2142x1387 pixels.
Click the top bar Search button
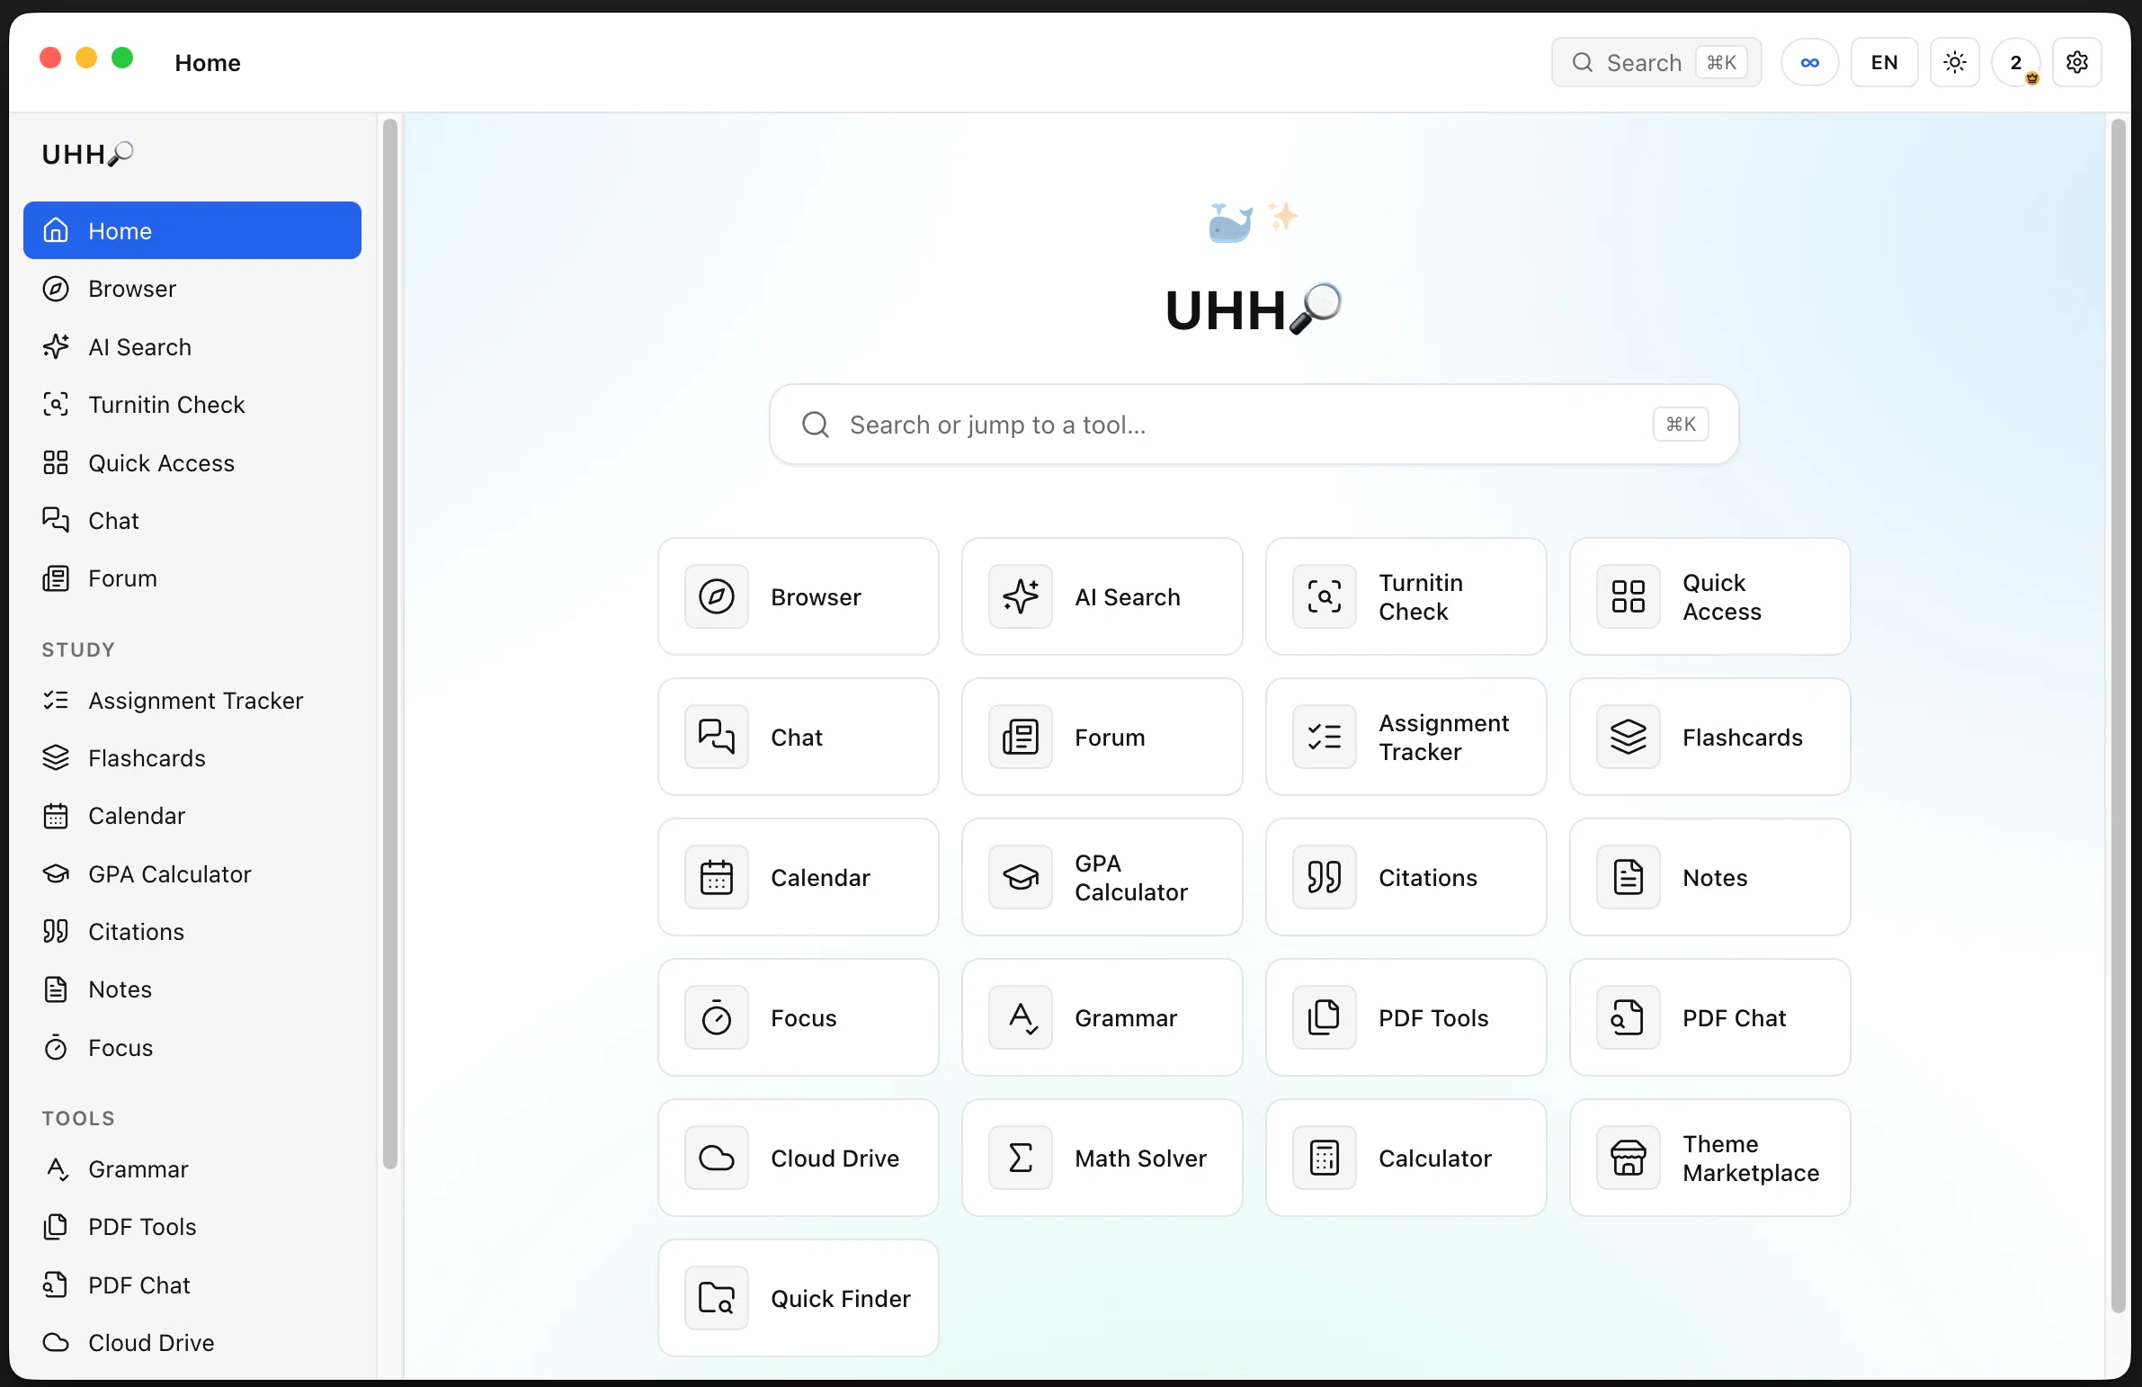coord(1656,62)
